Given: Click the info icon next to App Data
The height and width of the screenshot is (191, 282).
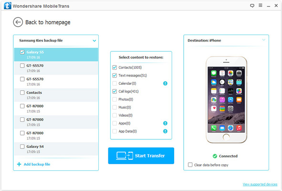Looking at the screenshot, I should pos(165,131).
